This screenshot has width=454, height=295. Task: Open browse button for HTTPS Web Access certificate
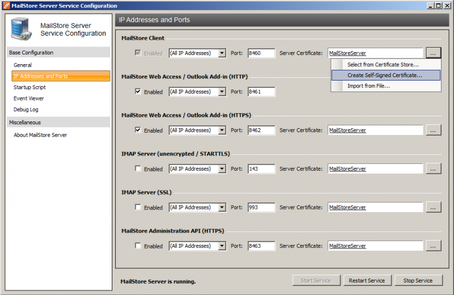(434, 130)
